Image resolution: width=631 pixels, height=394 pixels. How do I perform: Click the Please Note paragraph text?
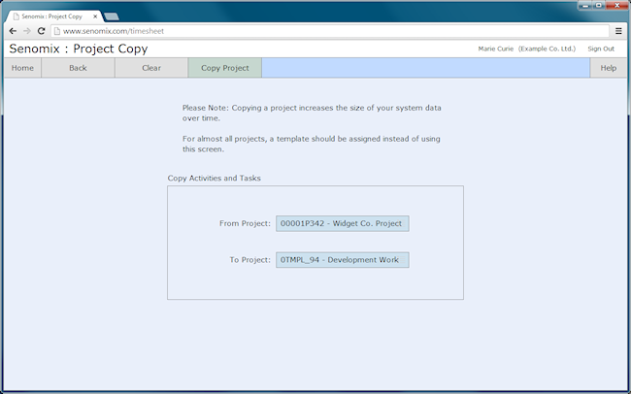pos(312,114)
